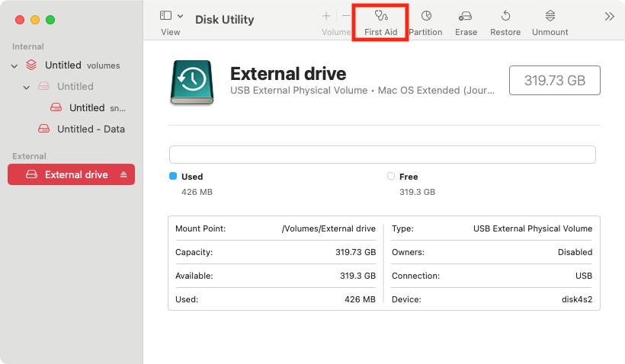625x364 pixels.
Task: Click the disk icon beside Untitled snapshot
Action: 56,107
